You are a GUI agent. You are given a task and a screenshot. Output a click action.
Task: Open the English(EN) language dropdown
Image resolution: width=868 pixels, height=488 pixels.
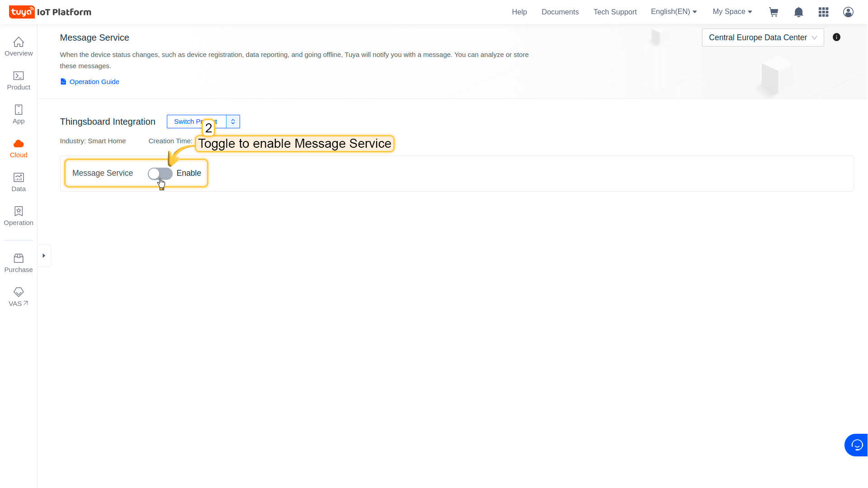[674, 12]
